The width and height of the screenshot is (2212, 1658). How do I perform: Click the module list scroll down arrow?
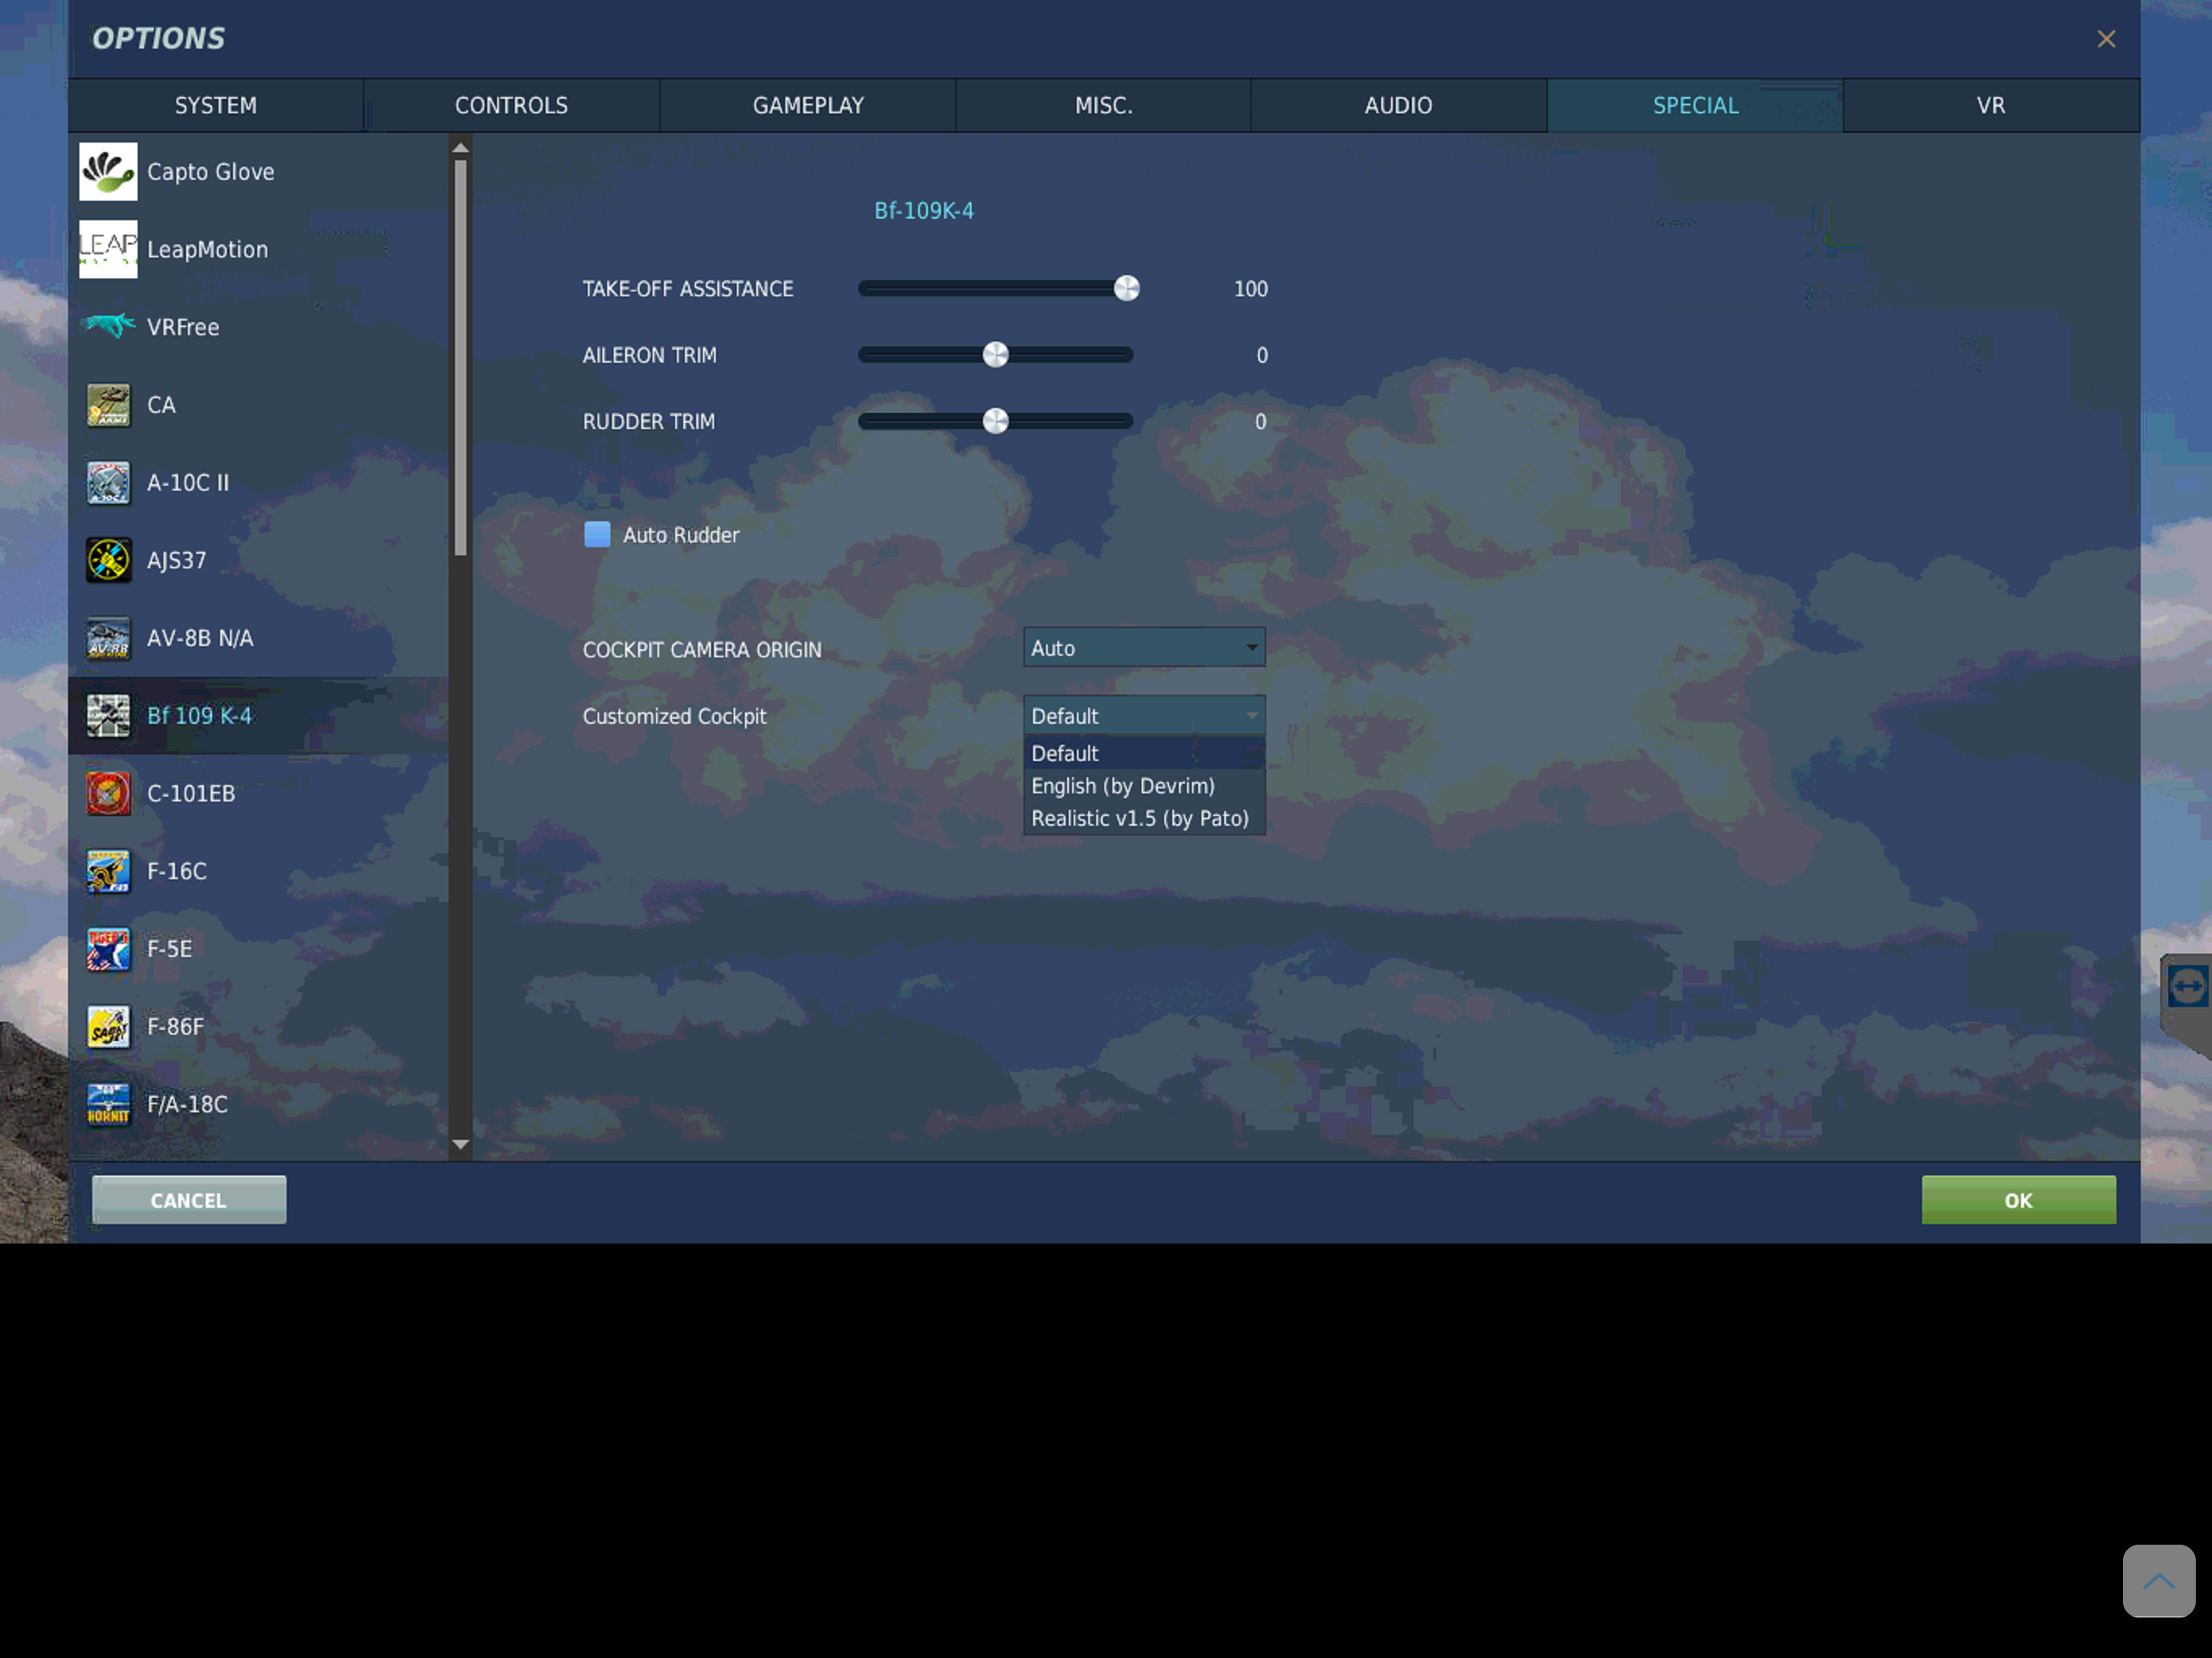pyautogui.click(x=461, y=1145)
